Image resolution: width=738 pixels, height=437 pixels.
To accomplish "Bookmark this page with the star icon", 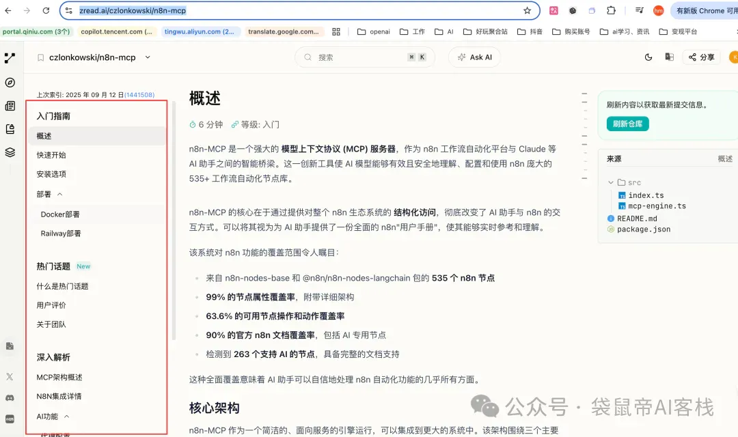I will (x=527, y=10).
